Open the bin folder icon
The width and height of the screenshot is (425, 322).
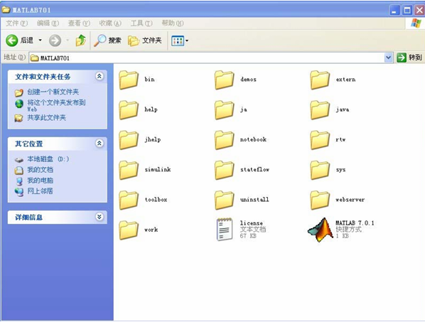coord(129,80)
